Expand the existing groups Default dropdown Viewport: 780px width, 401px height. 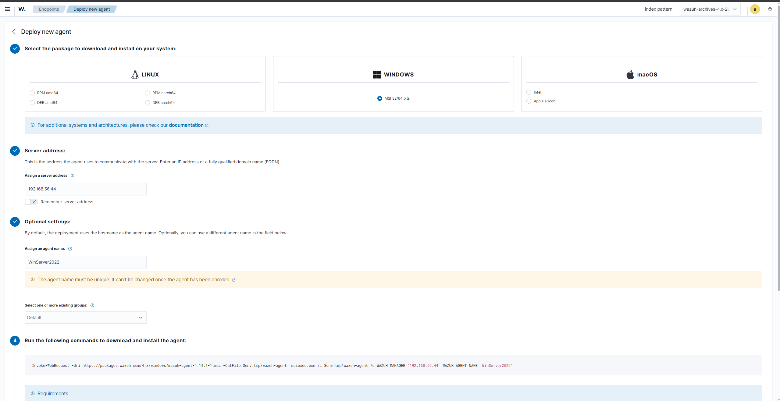coord(86,318)
